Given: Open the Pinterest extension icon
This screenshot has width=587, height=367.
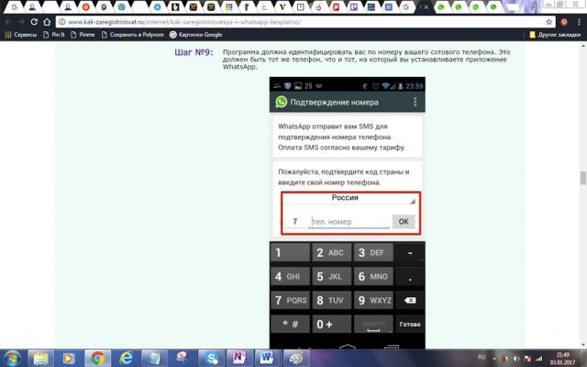Looking at the screenshot, I should (x=564, y=22).
